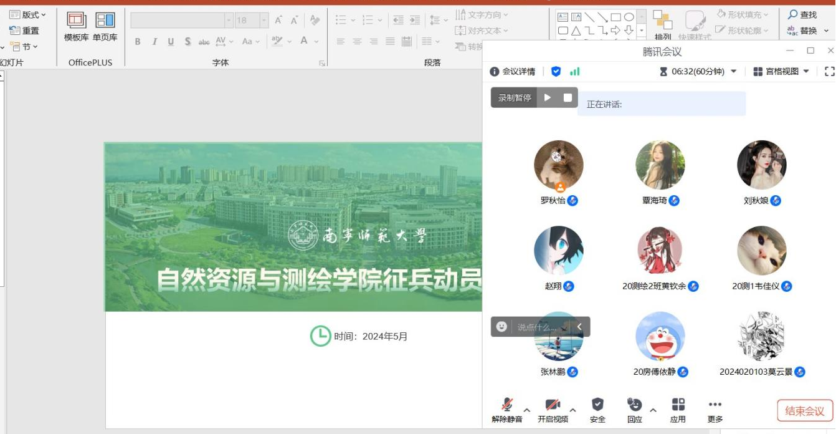
Task: Click the 结束会议 end meeting button
Action: [804, 411]
